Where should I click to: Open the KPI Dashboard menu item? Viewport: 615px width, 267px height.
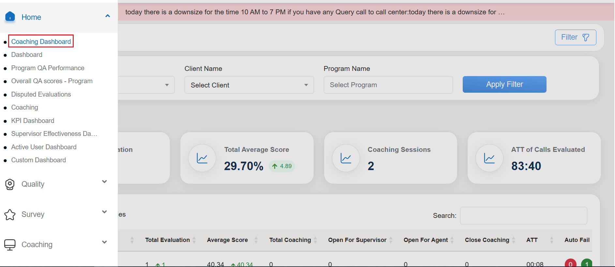tap(33, 121)
